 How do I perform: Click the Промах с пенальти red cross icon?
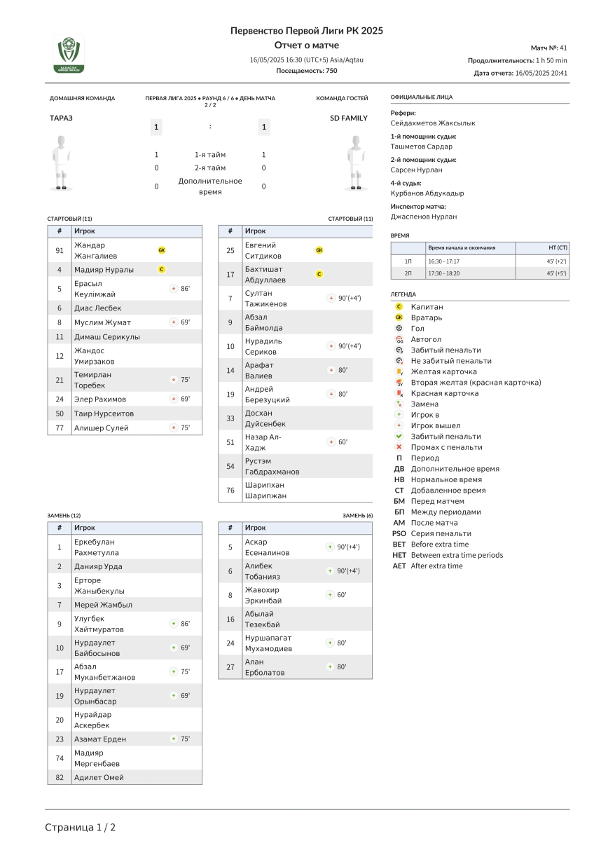(x=399, y=447)
